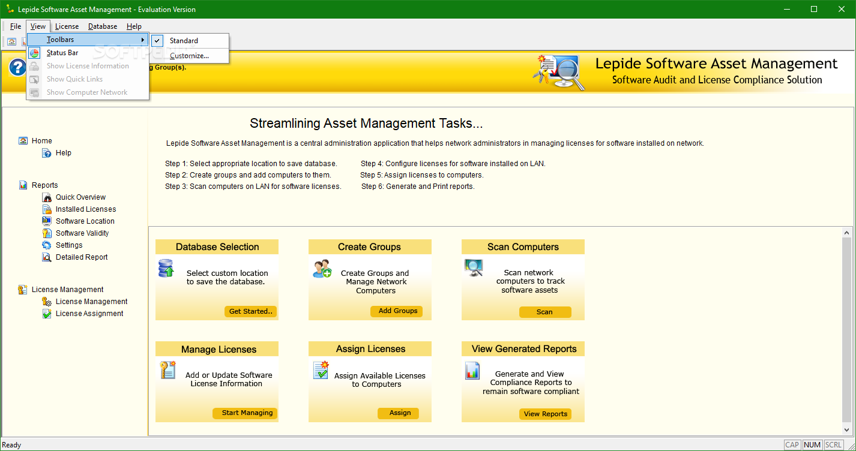856x451 pixels.
Task: Click Home label in sidebar
Action: pyautogui.click(x=42, y=141)
